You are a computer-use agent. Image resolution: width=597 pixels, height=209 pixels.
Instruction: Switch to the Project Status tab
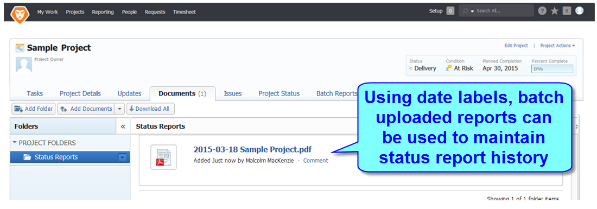[x=279, y=94]
